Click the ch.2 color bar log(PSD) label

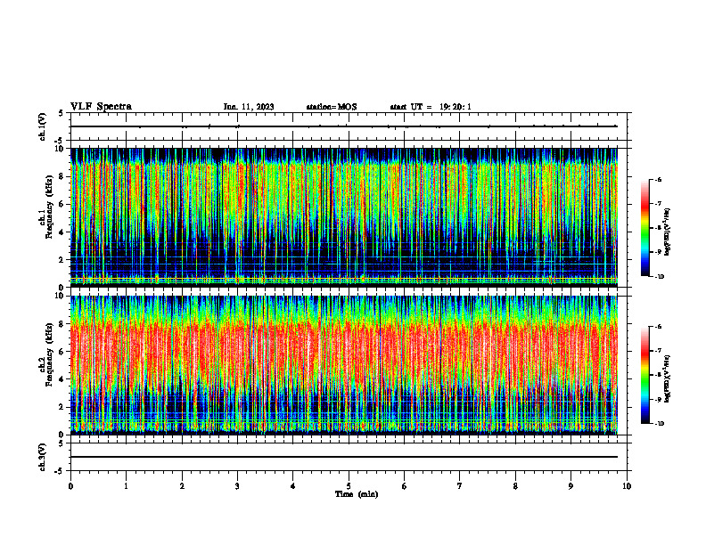(x=668, y=379)
